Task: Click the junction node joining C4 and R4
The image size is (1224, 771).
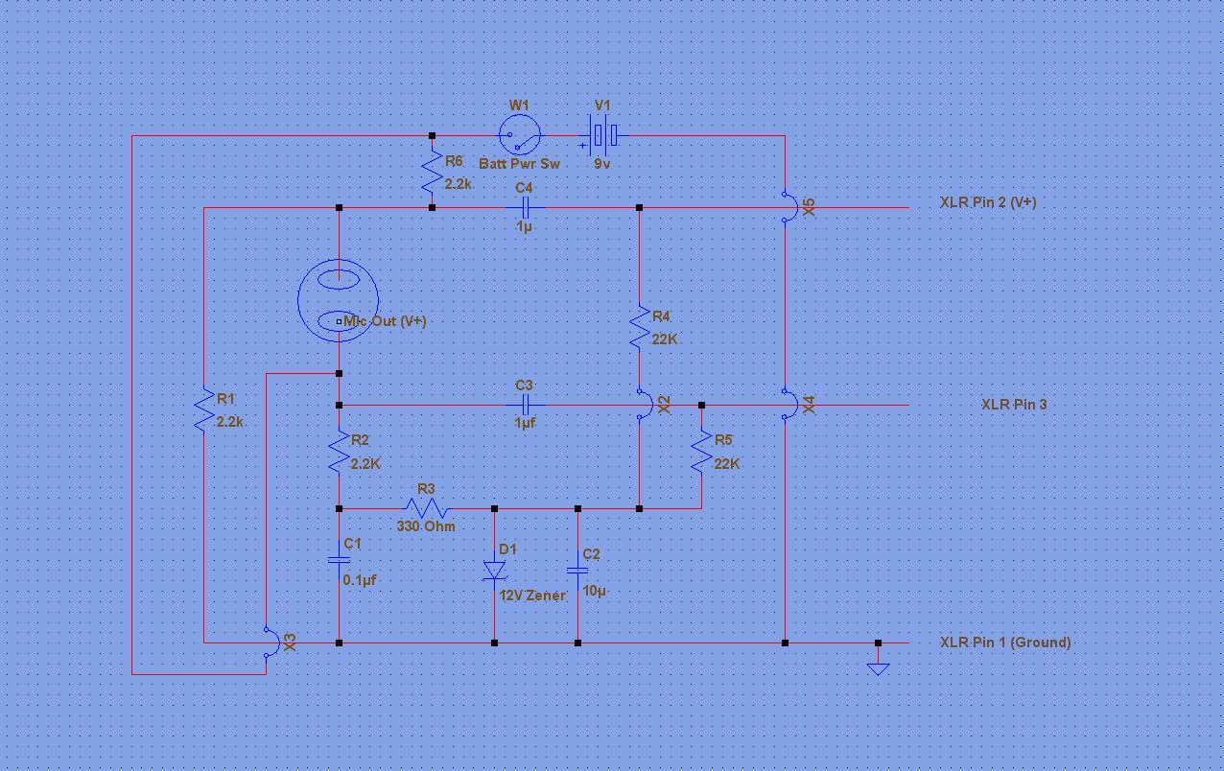Action: [640, 207]
